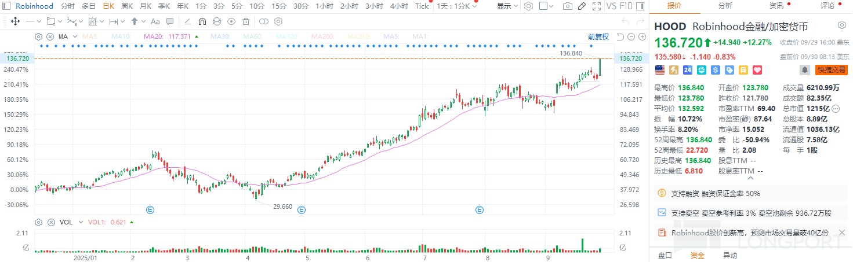Click the 前复权 adjustment link
The height and width of the screenshot is (262, 853).
598,36
